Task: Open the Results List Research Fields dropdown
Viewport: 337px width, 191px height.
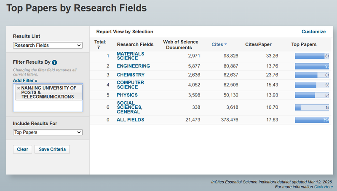Action: (x=48, y=46)
